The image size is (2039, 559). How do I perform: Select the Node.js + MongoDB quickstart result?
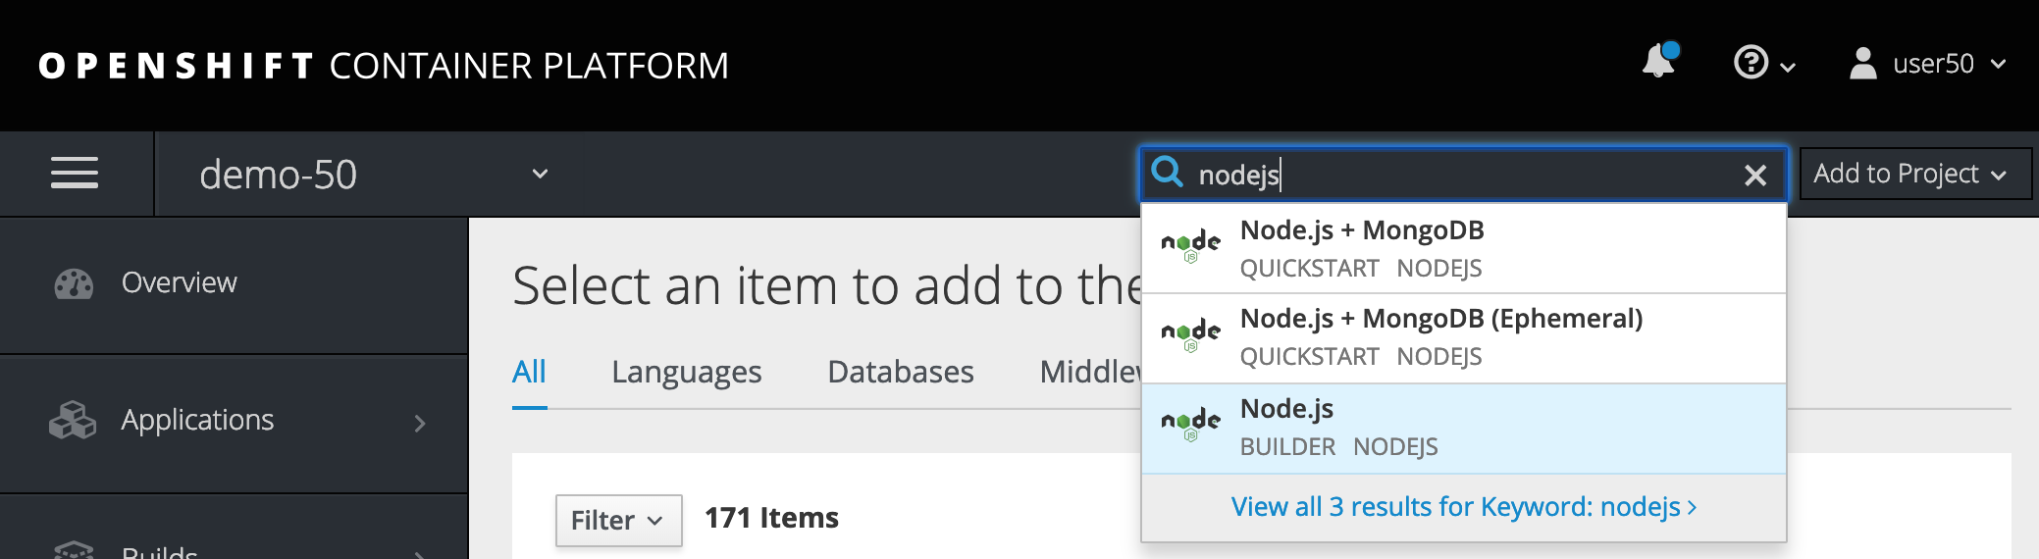click(1463, 248)
